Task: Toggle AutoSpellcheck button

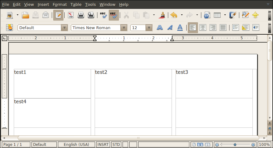Action: (114, 15)
